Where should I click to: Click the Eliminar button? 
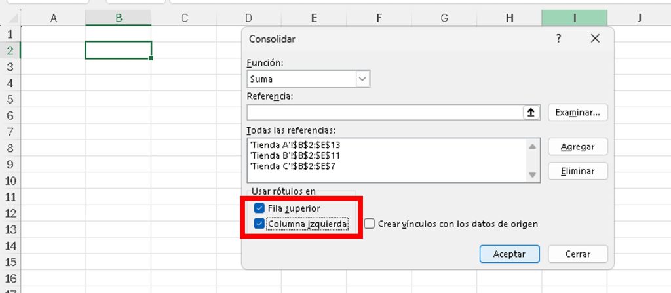click(577, 171)
